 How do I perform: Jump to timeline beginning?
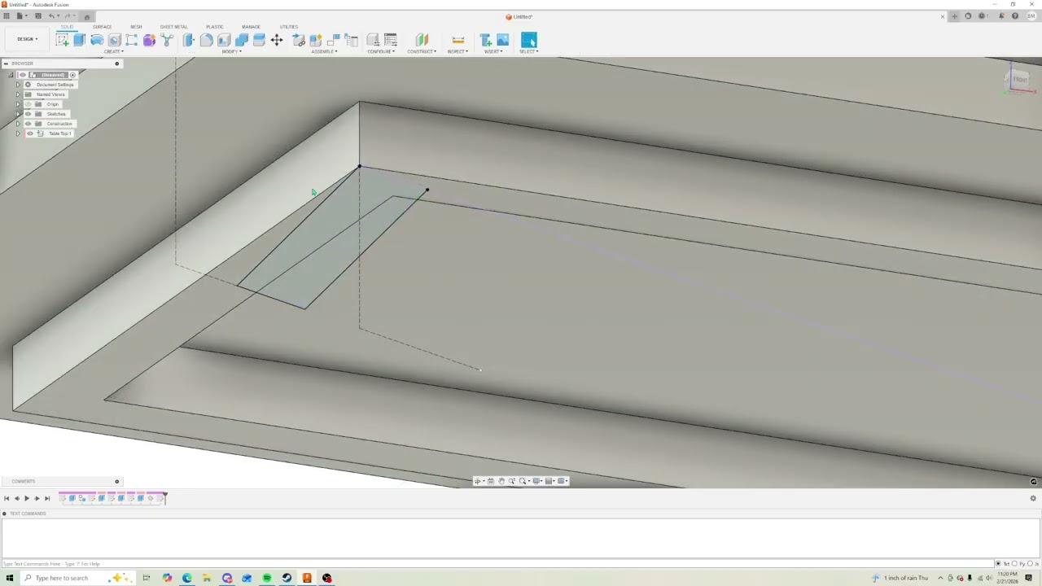click(7, 498)
